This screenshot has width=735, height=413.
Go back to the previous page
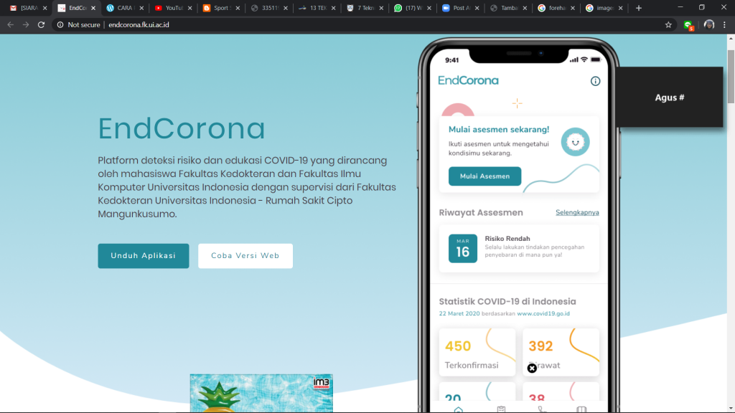pos(10,25)
